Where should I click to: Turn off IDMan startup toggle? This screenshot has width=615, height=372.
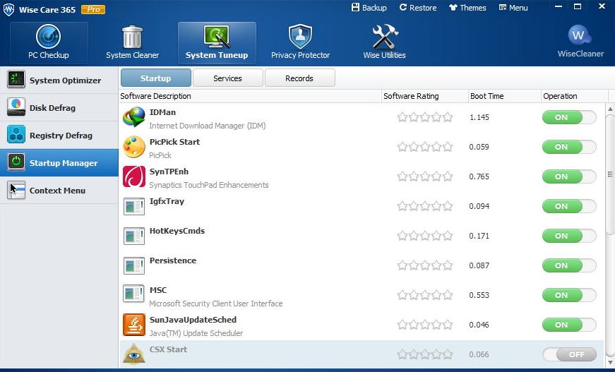(569, 117)
